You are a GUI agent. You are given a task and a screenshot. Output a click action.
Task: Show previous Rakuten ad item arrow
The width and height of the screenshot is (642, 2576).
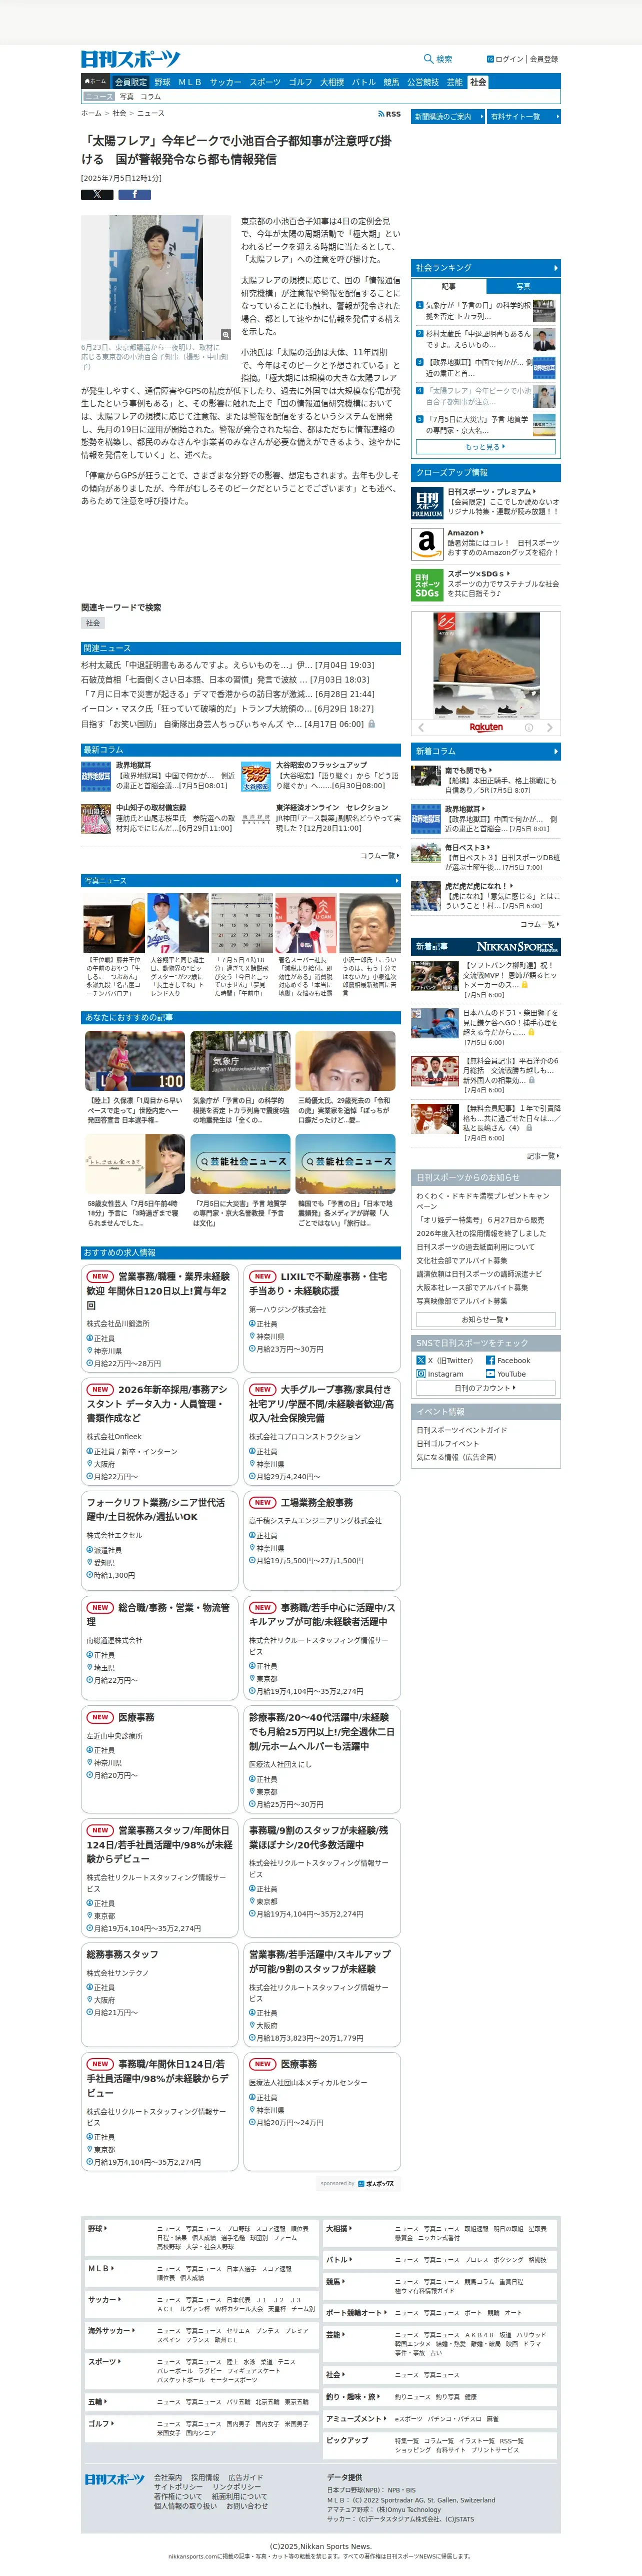[x=421, y=728]
